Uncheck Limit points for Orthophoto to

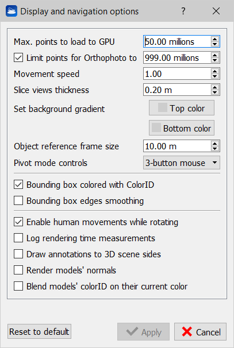click(x=18, y=58)
